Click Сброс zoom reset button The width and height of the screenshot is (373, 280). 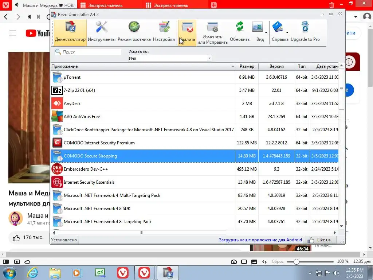278,261
